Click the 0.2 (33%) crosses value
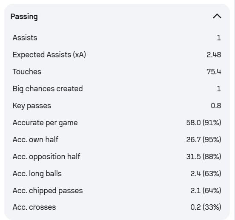The height and width of the screenshot is (220, 235). 206,207
